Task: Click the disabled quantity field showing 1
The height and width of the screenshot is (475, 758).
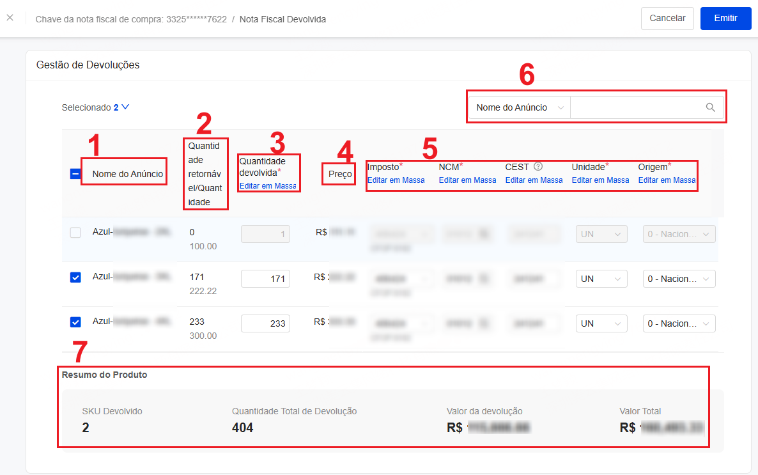Action: pos(265,234)
